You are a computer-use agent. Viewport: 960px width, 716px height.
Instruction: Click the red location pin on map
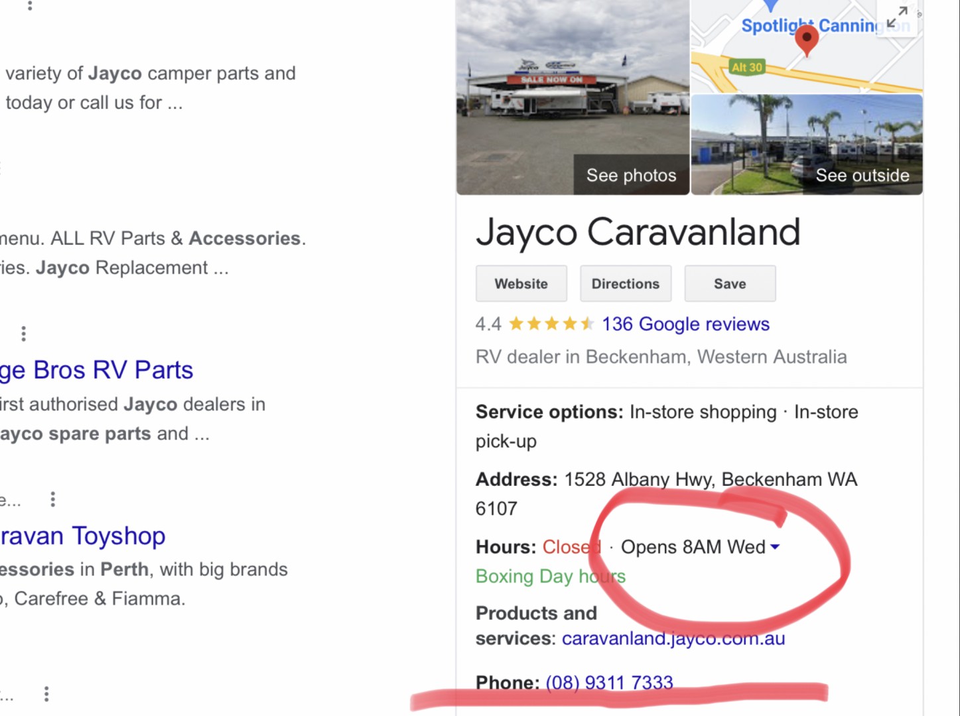(x=806, y=40)
